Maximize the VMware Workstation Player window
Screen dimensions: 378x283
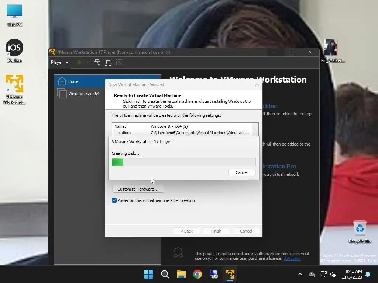coord(293,52)
